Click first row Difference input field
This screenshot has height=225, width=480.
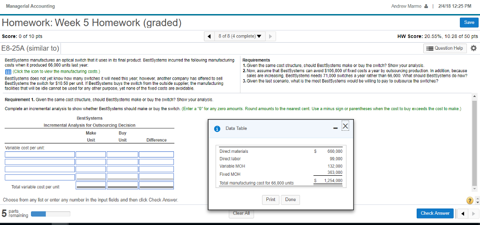tap(156, 154)
